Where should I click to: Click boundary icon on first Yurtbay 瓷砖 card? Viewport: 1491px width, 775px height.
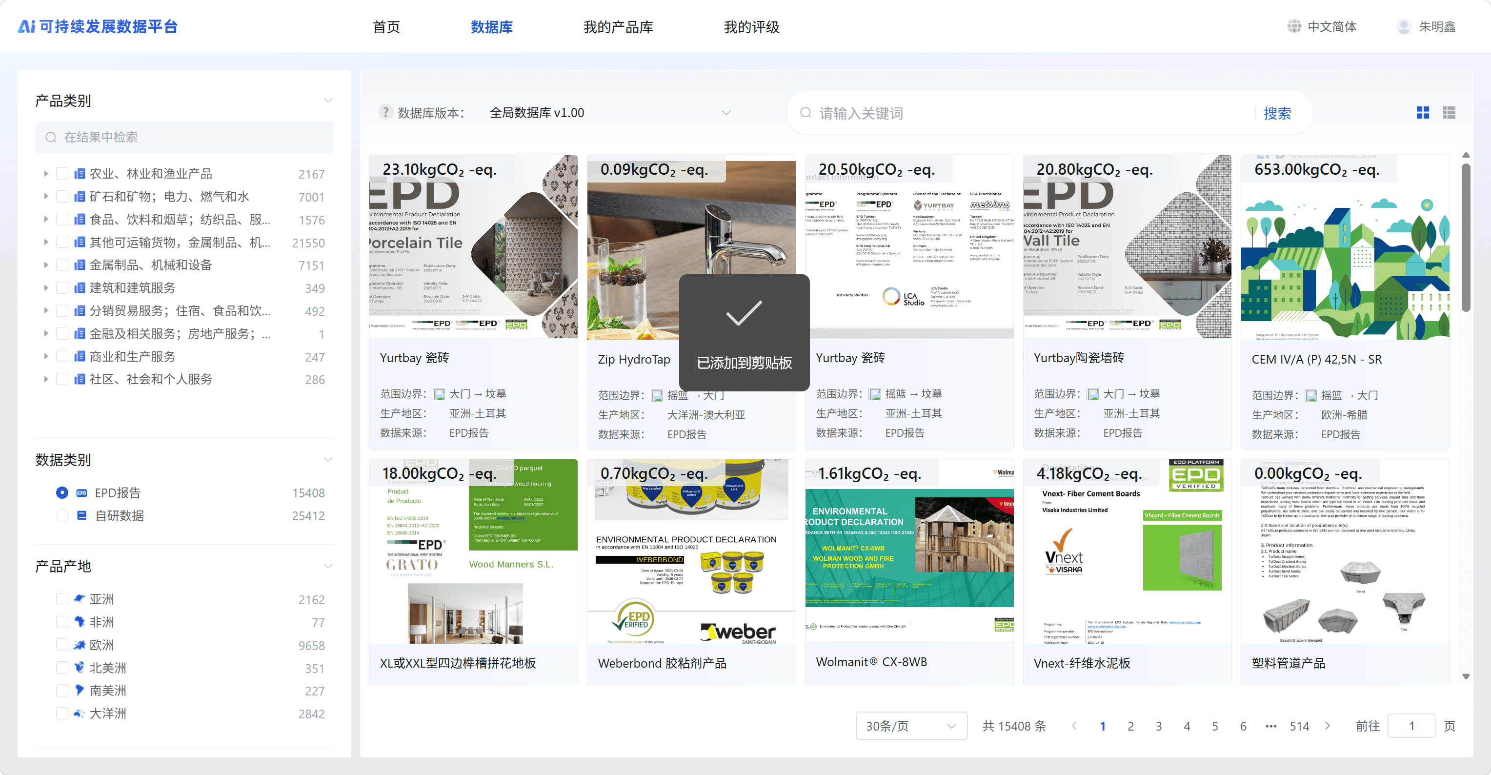coord(439,394)
